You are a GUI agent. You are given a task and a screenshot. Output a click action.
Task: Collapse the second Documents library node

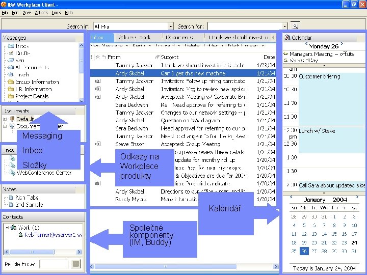tap(5, 126)
